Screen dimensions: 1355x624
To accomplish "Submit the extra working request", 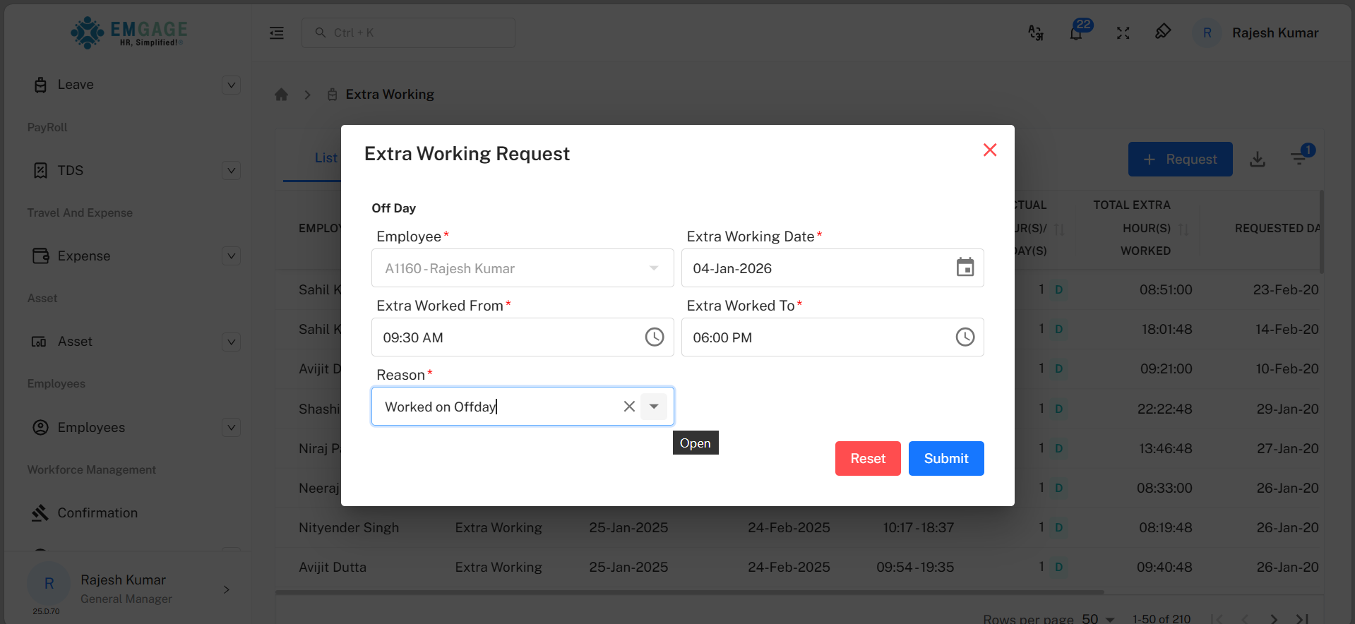I will [x=945, y=459].
